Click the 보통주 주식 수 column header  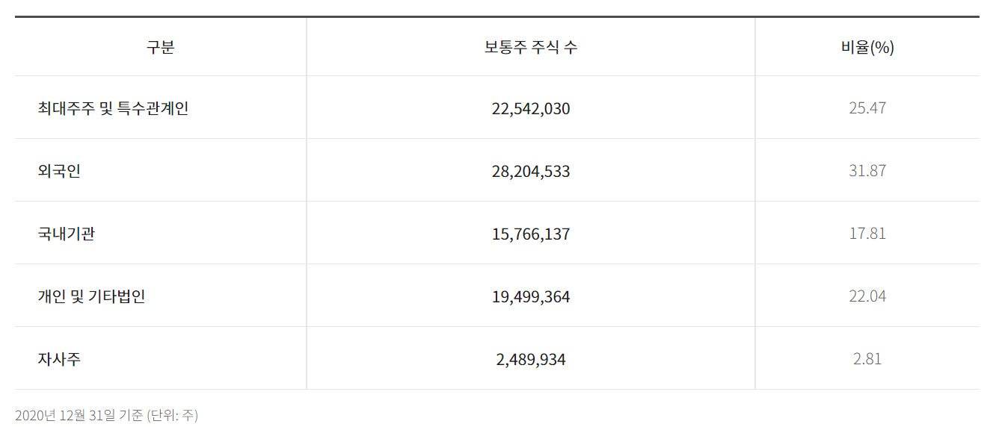pyautogui.click(x=531, y=48)
